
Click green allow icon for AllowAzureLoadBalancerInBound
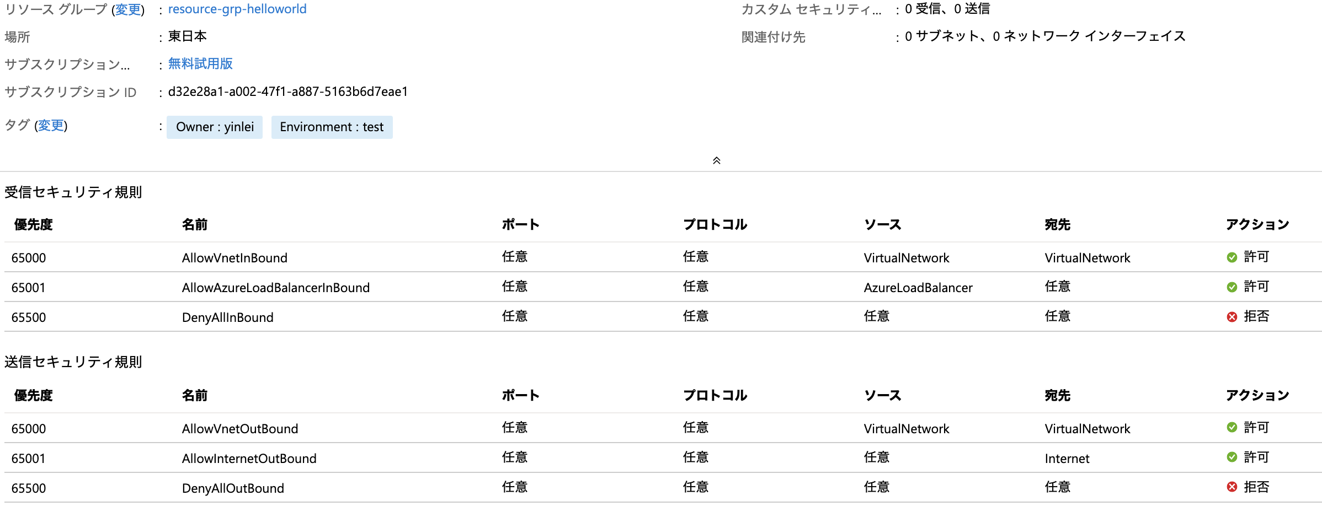pos(1232,287)
